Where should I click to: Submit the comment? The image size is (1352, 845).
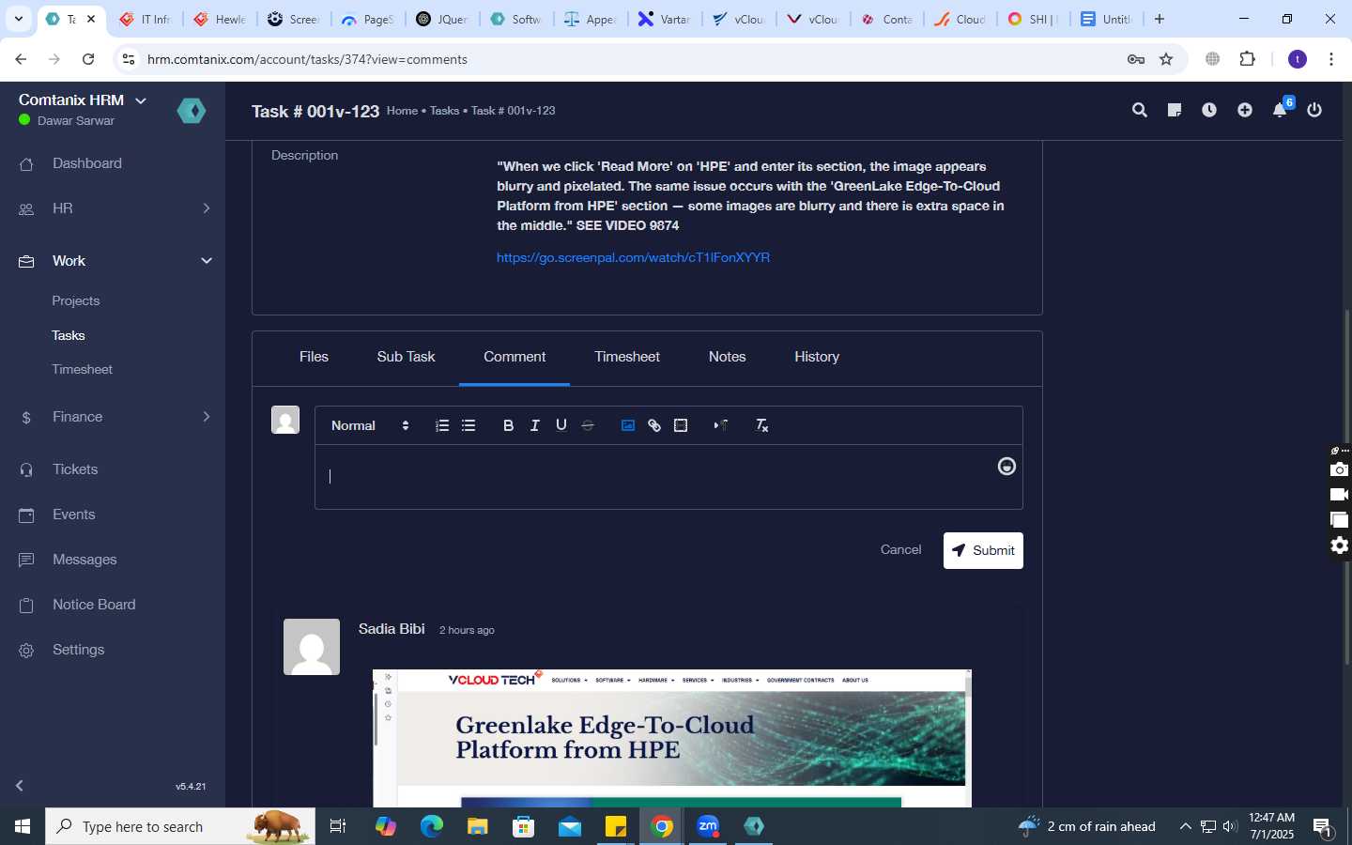pos(983,550)
